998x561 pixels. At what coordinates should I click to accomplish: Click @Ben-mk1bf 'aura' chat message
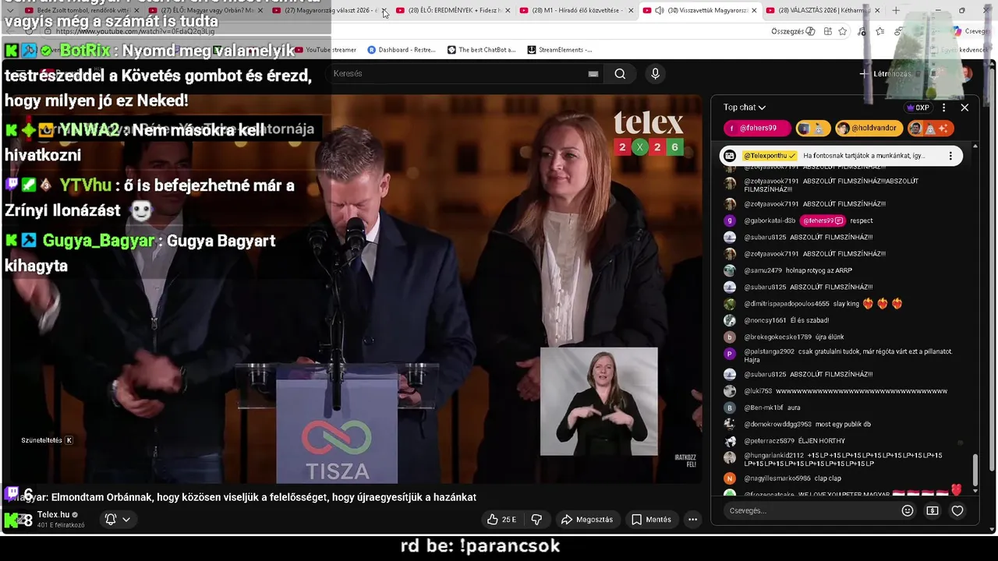pyautogui.click(x=761, y=408)
